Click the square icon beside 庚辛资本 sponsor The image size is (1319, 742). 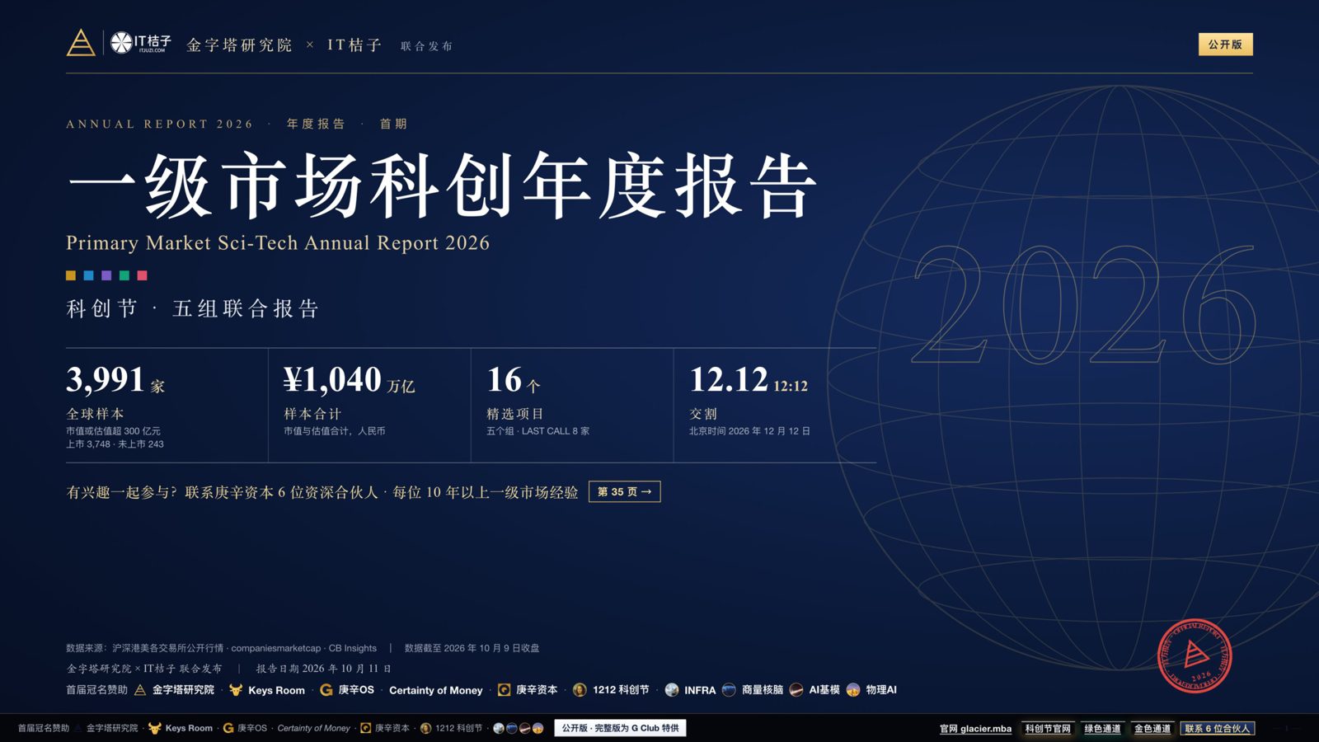[x=504, y=690]
